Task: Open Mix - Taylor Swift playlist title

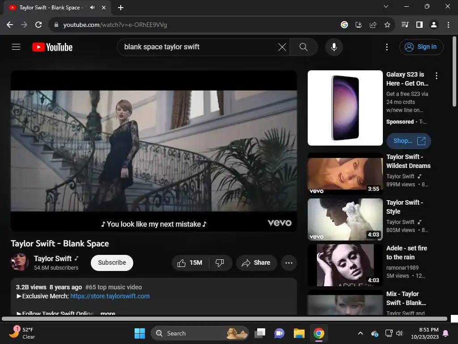Action: pos(406,298)
